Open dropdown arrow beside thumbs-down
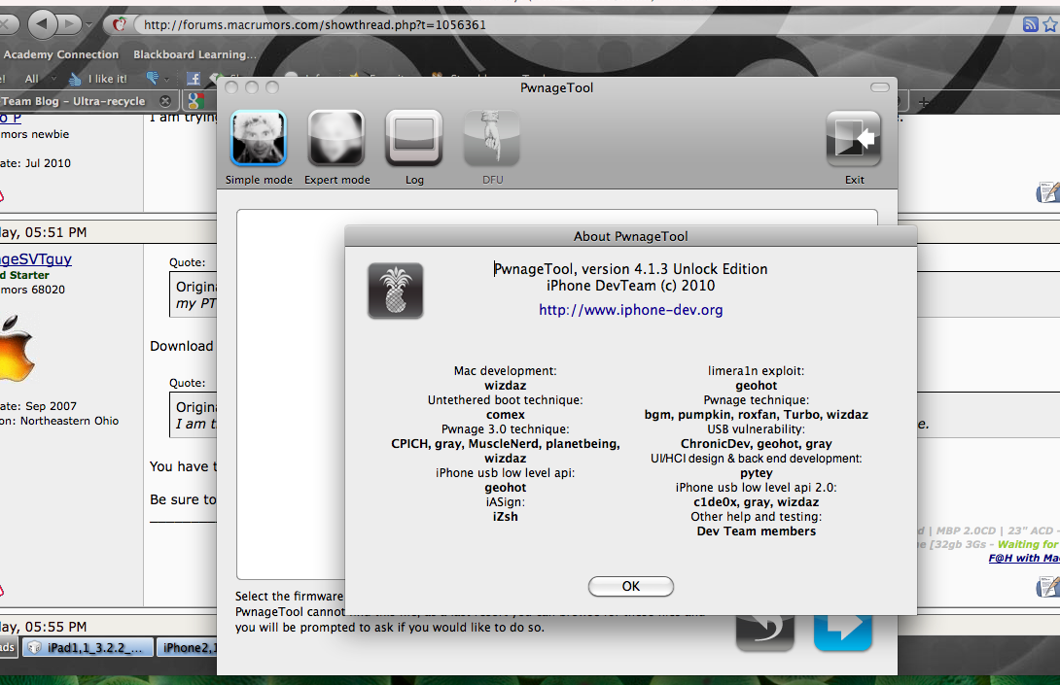Screen dimensions: 1060x685 (x=167, y=79)
